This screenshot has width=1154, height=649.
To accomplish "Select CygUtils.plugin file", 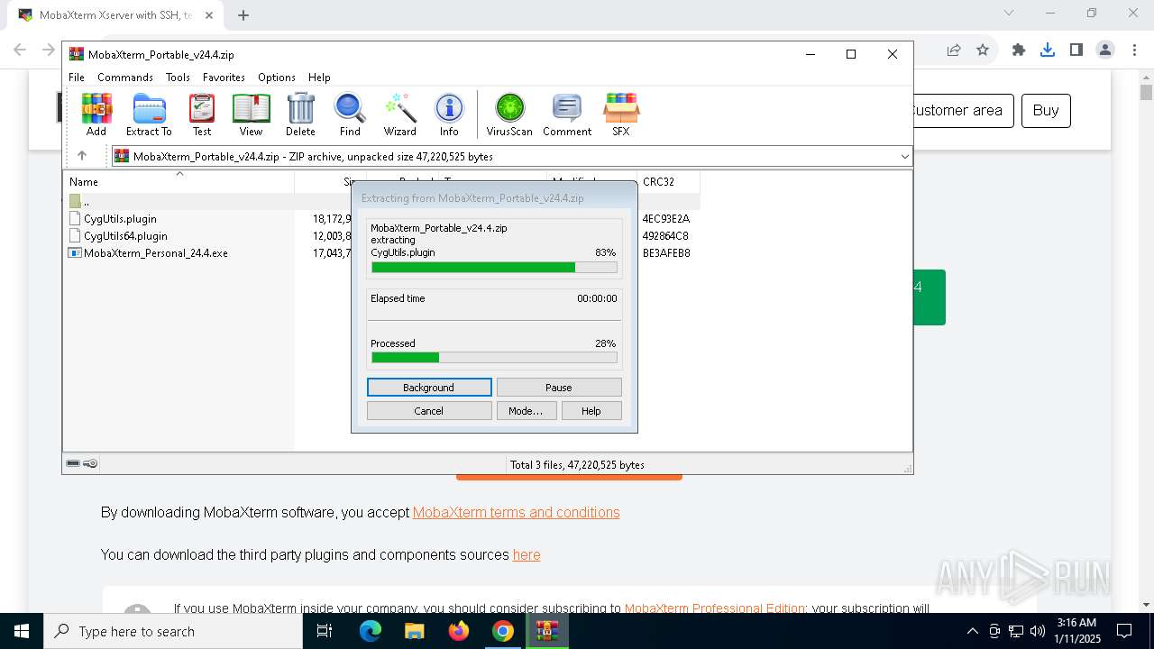I will pos(120,218).
